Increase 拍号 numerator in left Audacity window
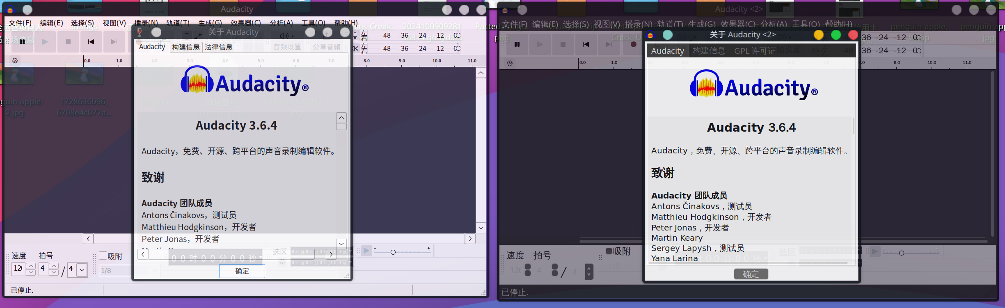Viewport: 1005px width, 308px height. [54, 266]
